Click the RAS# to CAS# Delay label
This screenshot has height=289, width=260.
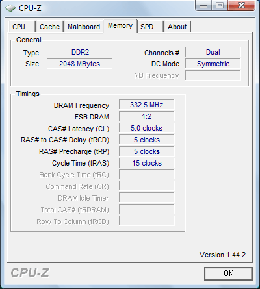pyautogui.click(x=65, y=140)
